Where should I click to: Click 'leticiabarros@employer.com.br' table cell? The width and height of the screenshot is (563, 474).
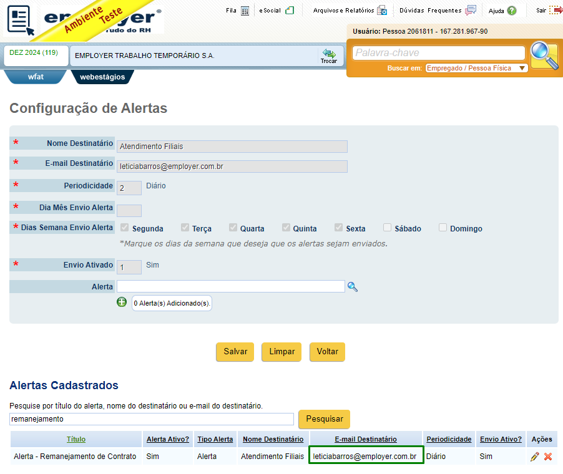tap(365, 457)
